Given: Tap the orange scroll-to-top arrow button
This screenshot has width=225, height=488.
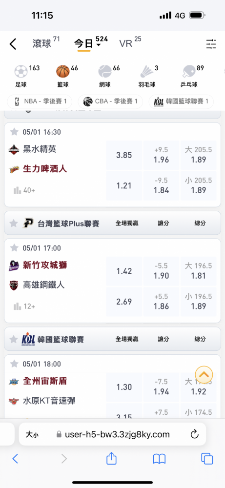Looking at the screenshot, I should coord(204,374).
